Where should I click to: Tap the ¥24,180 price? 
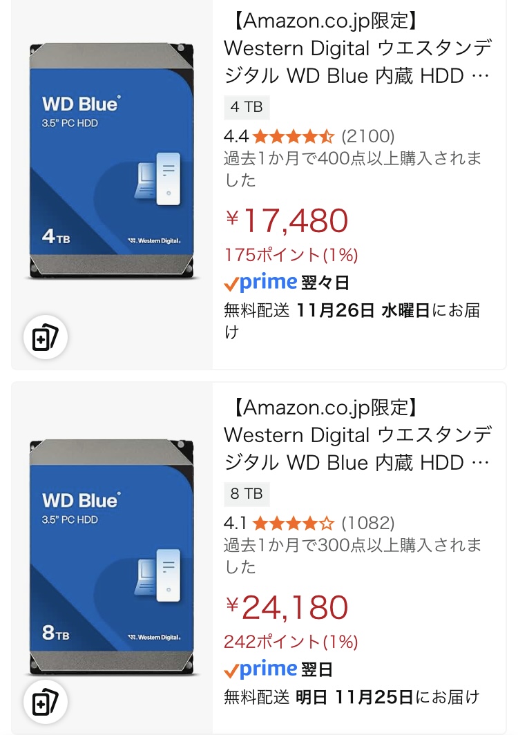[x=287, y=608]
